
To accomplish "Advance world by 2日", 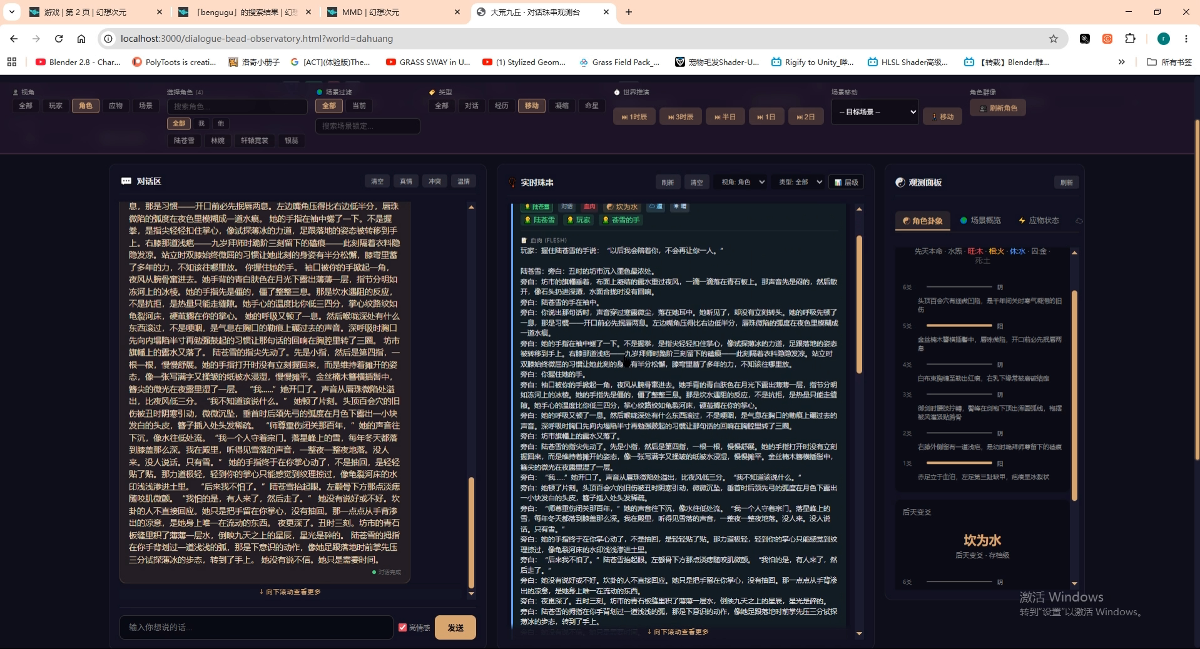I will (806, 117).
